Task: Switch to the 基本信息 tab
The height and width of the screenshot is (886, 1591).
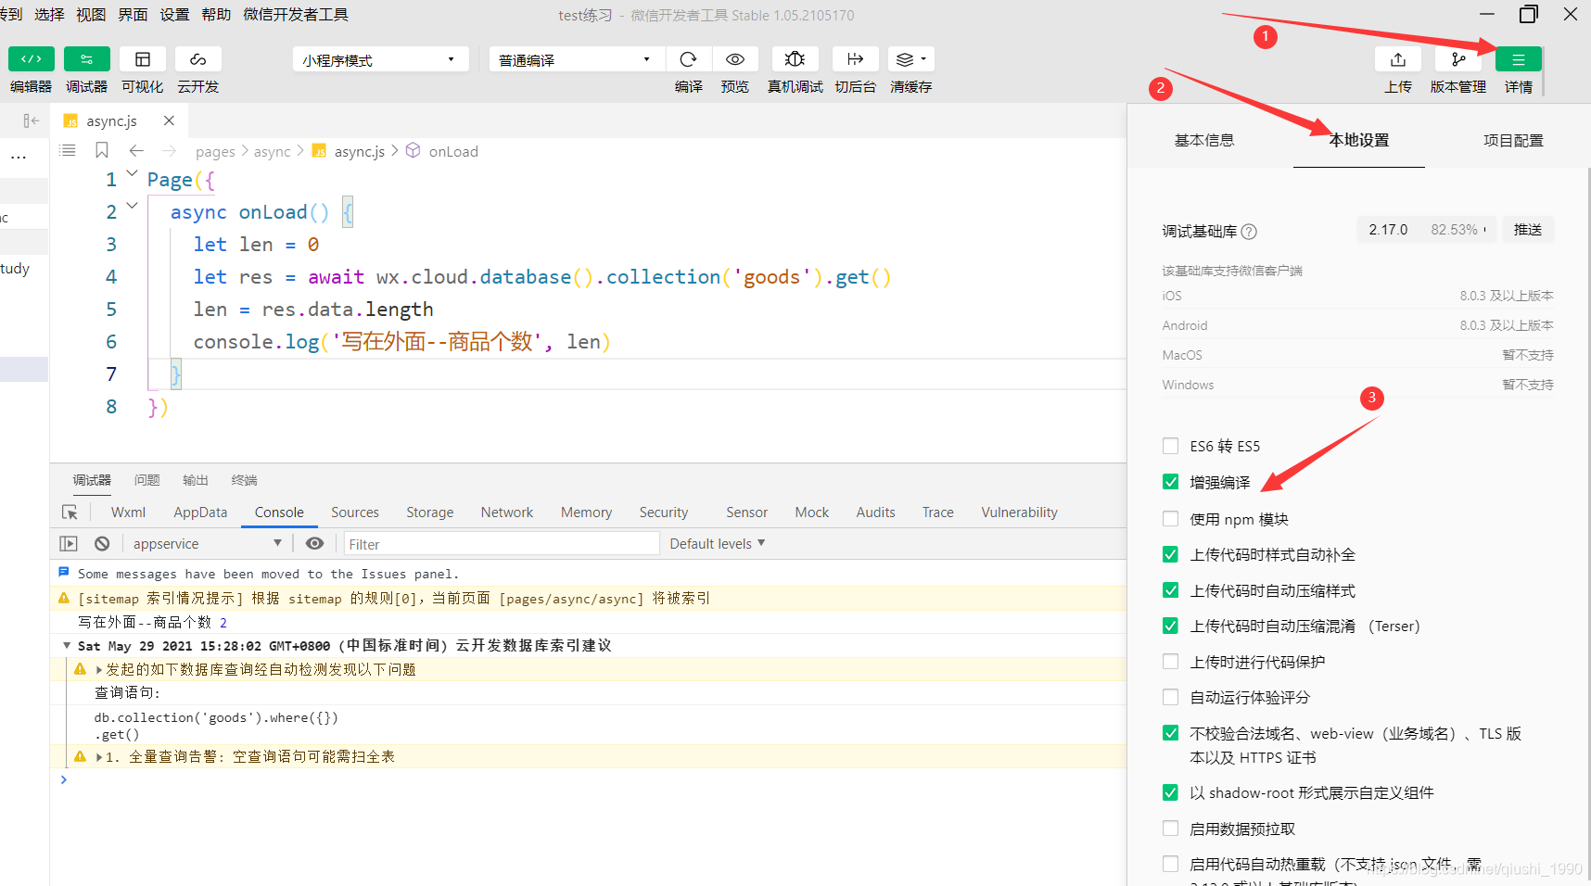Action: pos(1204,140)
